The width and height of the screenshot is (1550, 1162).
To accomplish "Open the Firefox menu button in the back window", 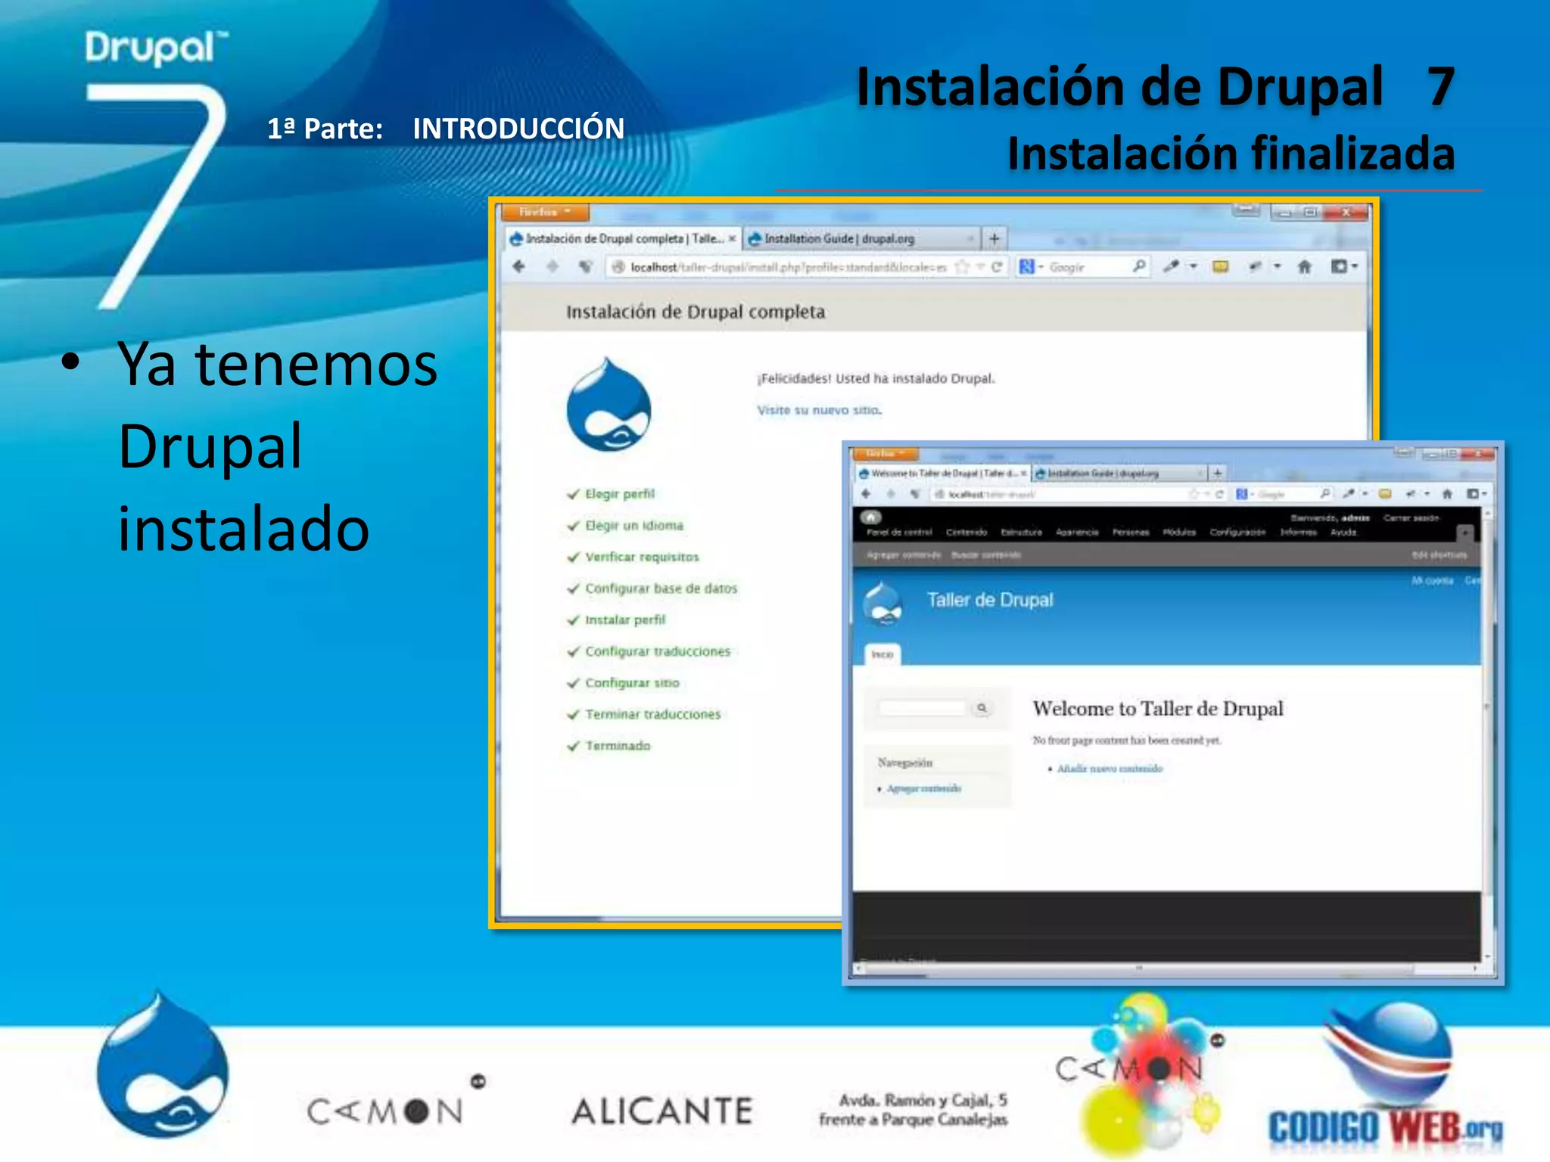I will point(545,213).
